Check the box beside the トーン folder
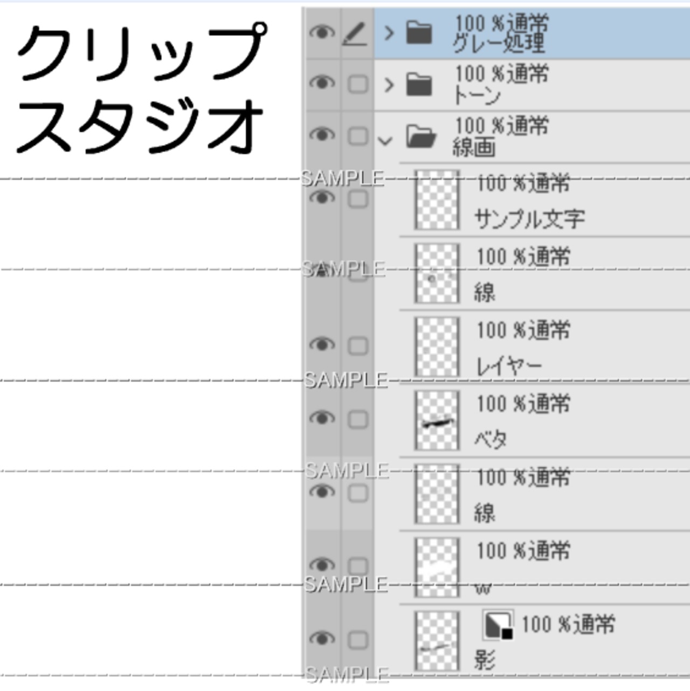Viewport: 690px width, 691px height. point(357,84)
